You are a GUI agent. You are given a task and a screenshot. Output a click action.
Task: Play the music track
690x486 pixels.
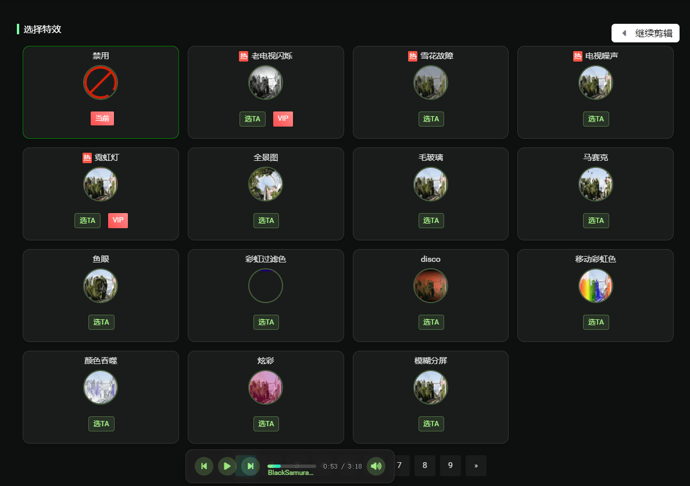pos(227,466)
